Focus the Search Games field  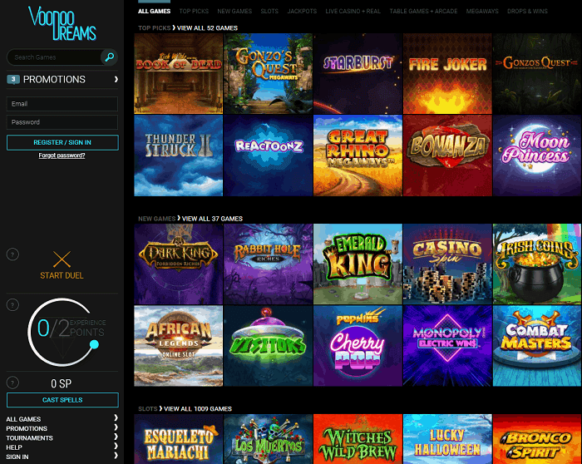click(56, 57)
